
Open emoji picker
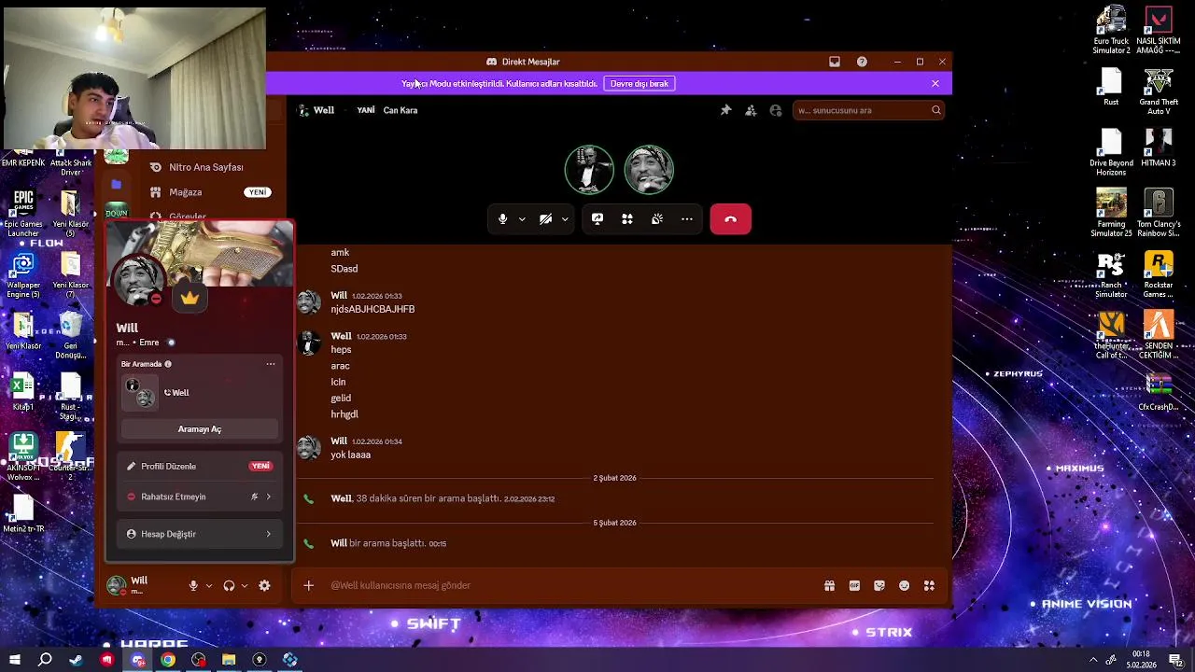click(x=904, y=585)
